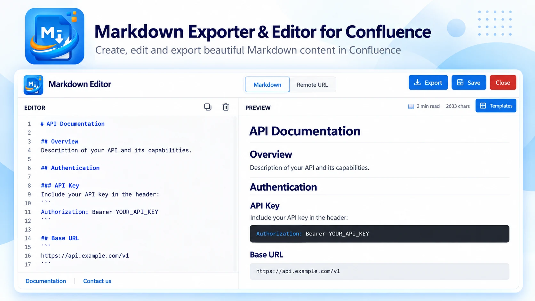Image resolution: width=535 pixels, height=301 pixels.
Task: Export the Markdown document
Action: [428, 83]
